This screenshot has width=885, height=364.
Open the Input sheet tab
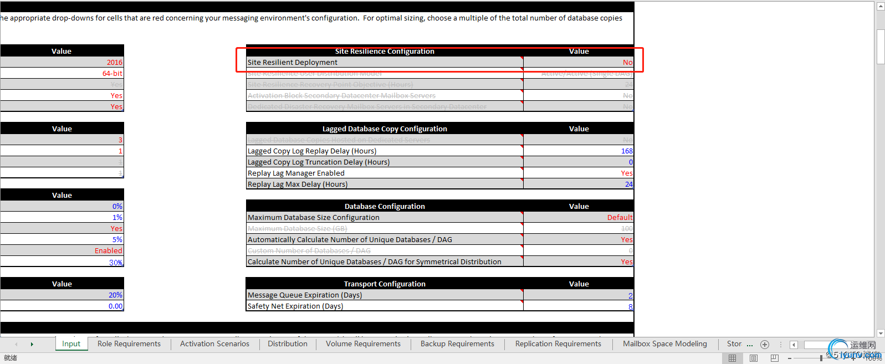pos(71,344)
